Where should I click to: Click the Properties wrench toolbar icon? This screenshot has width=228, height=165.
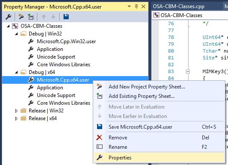9,17
